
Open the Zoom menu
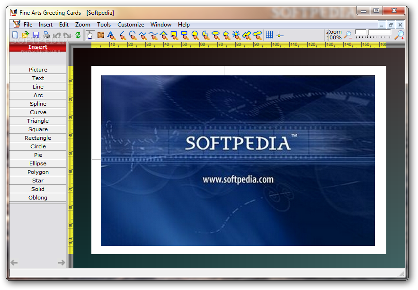83,25
